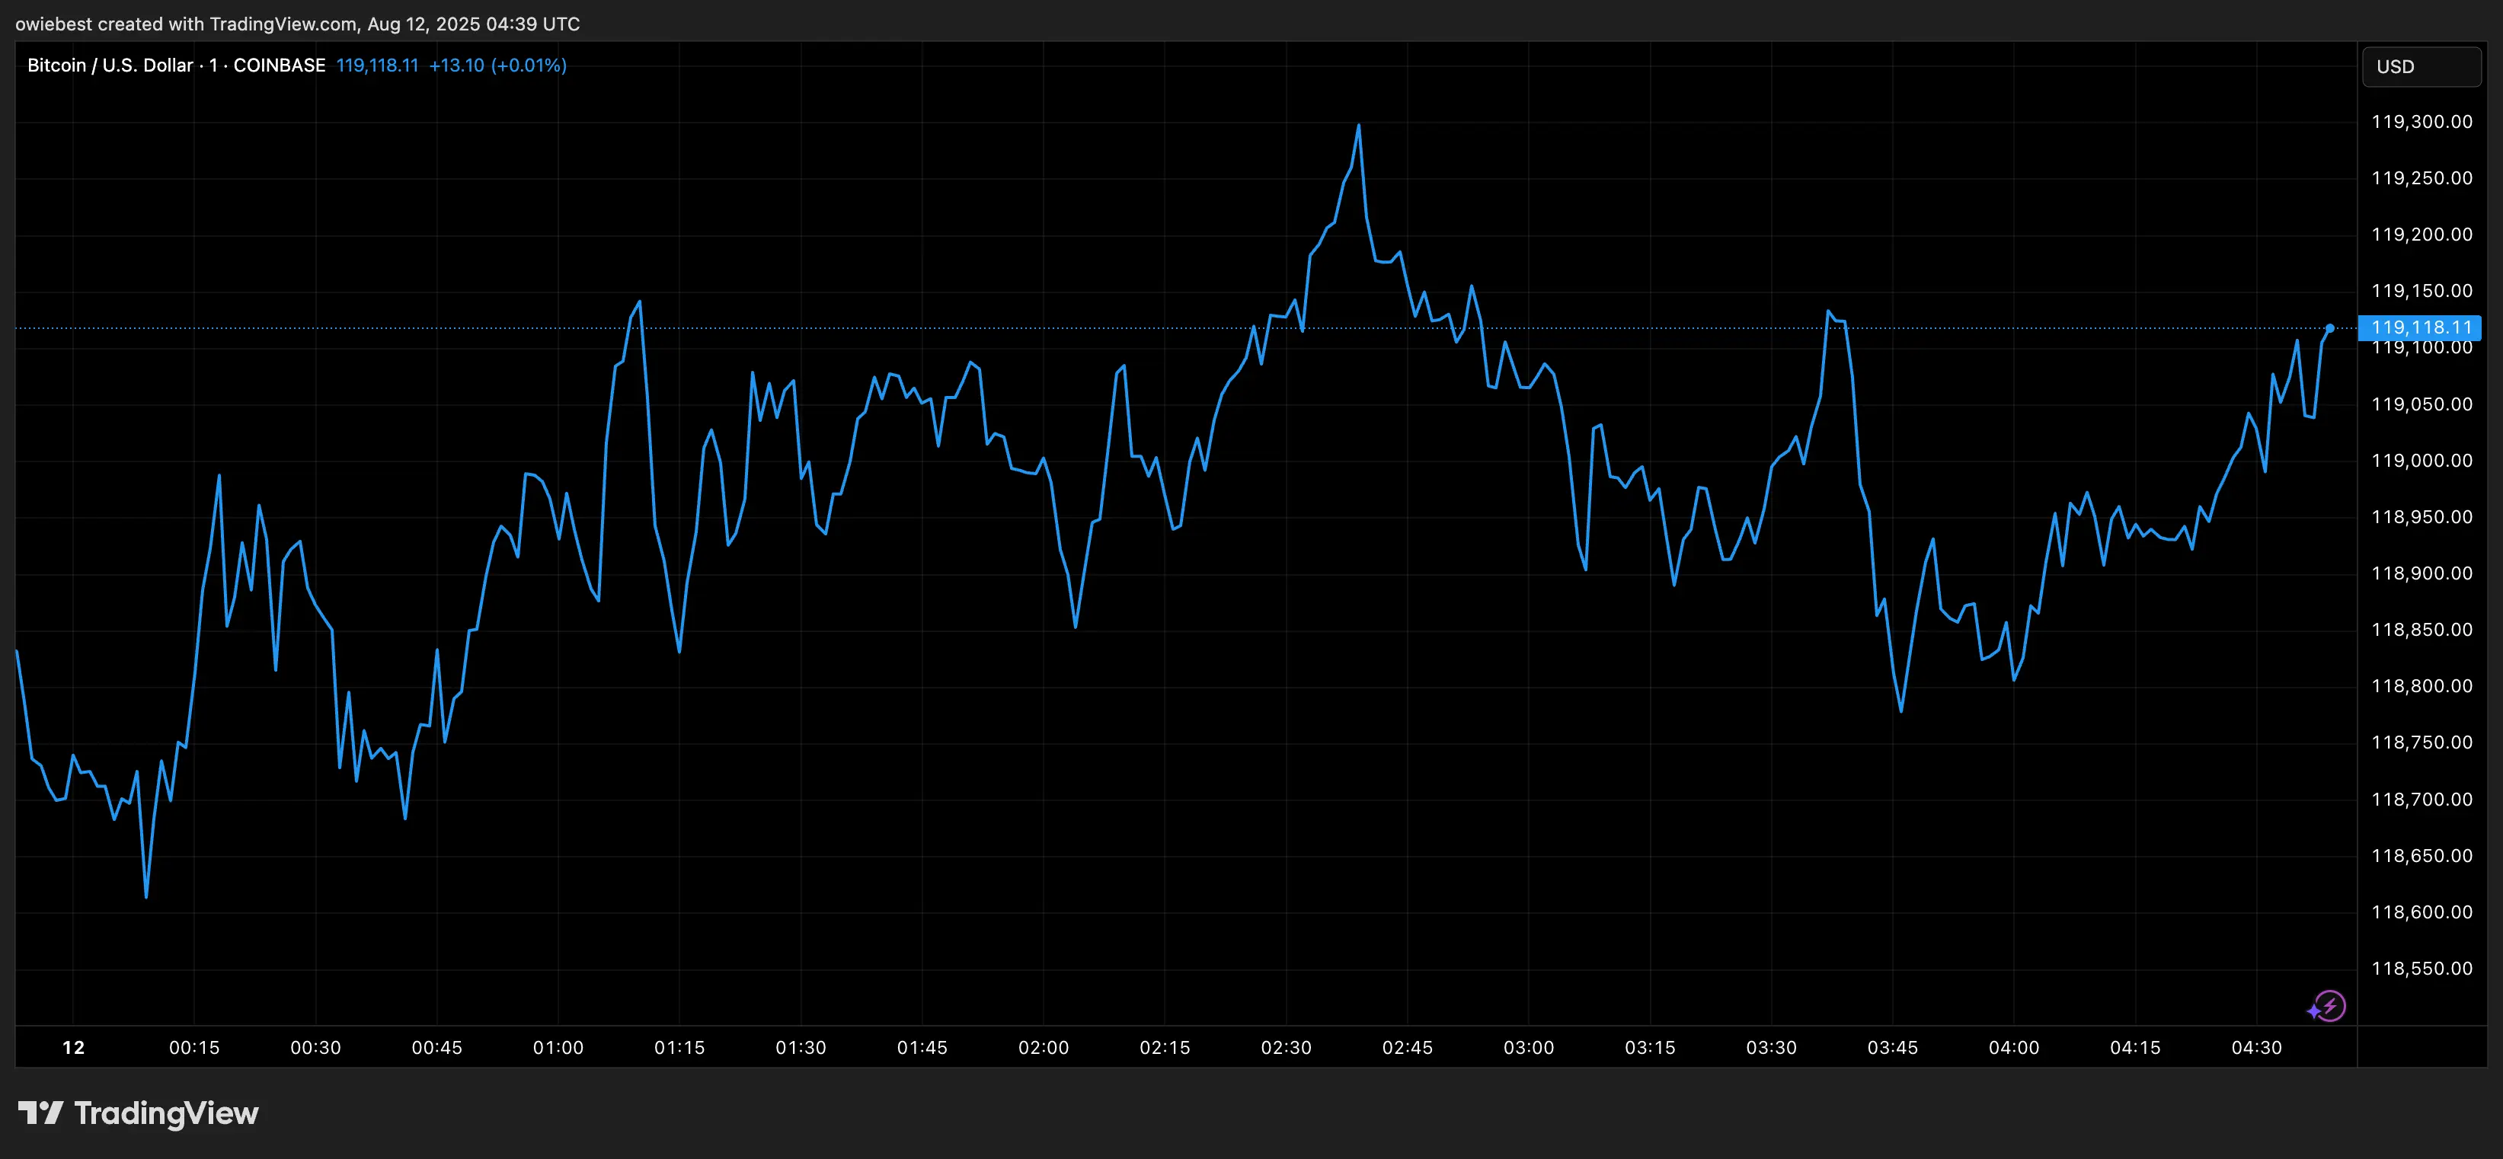Click the 01:45 time axis label
Image resolution: width=2503 pixels, height=1159 pixels.
click(922, 1047)
